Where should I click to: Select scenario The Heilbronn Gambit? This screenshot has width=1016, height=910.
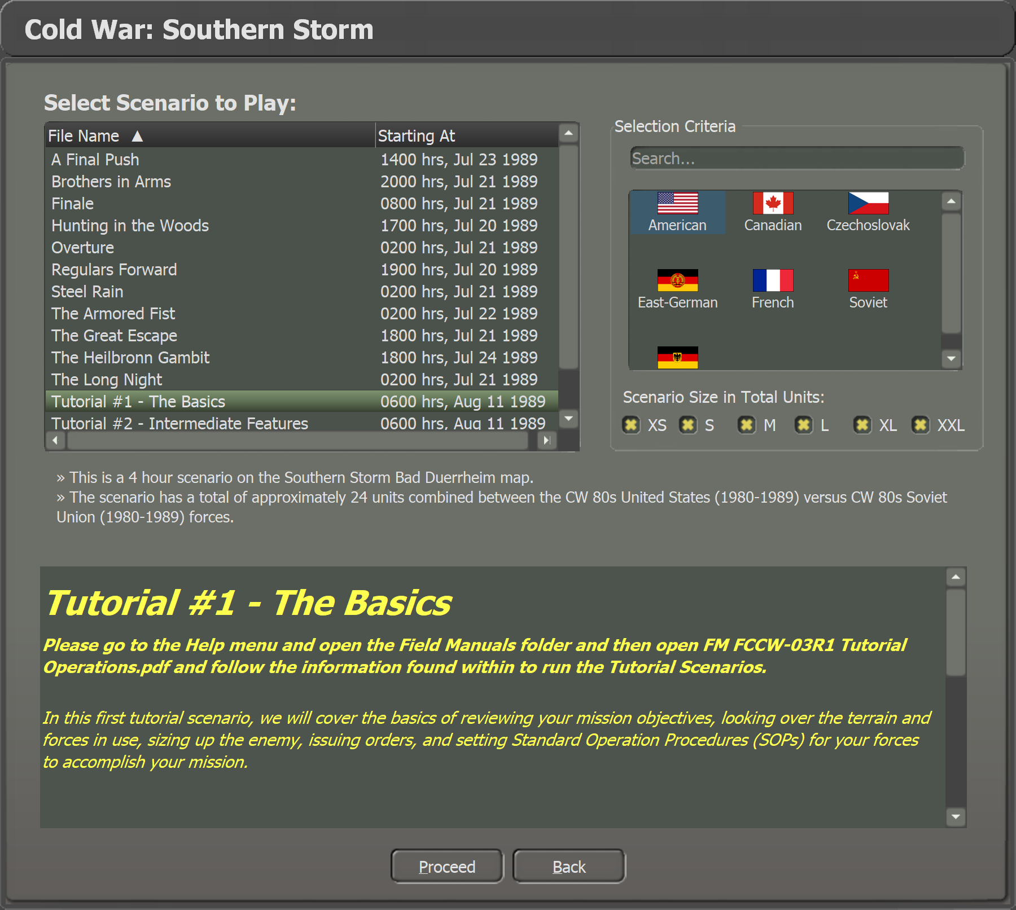pyautogui.click(x=302, y=358)
